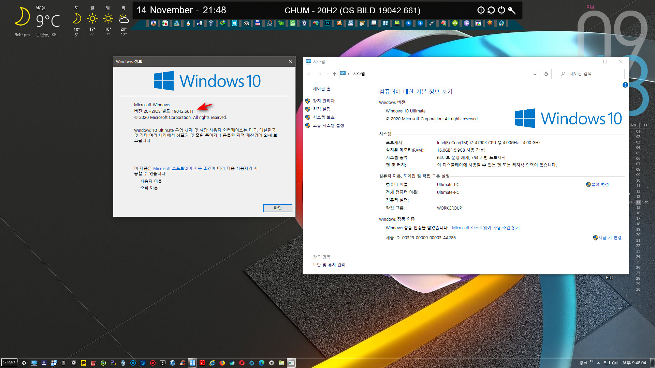Open 시스템 보호 in the System window sidebar
Image resolution: width=655 pixels, height=368 pixels.
click(323, 117)
